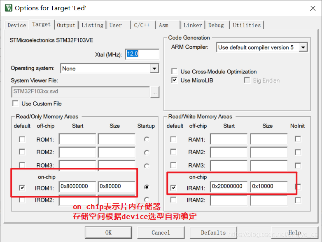Toggle ROM2 default checkbox

coord(22,152)
